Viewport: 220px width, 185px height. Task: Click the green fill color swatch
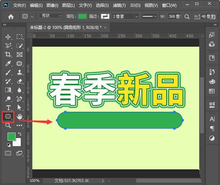82,16
